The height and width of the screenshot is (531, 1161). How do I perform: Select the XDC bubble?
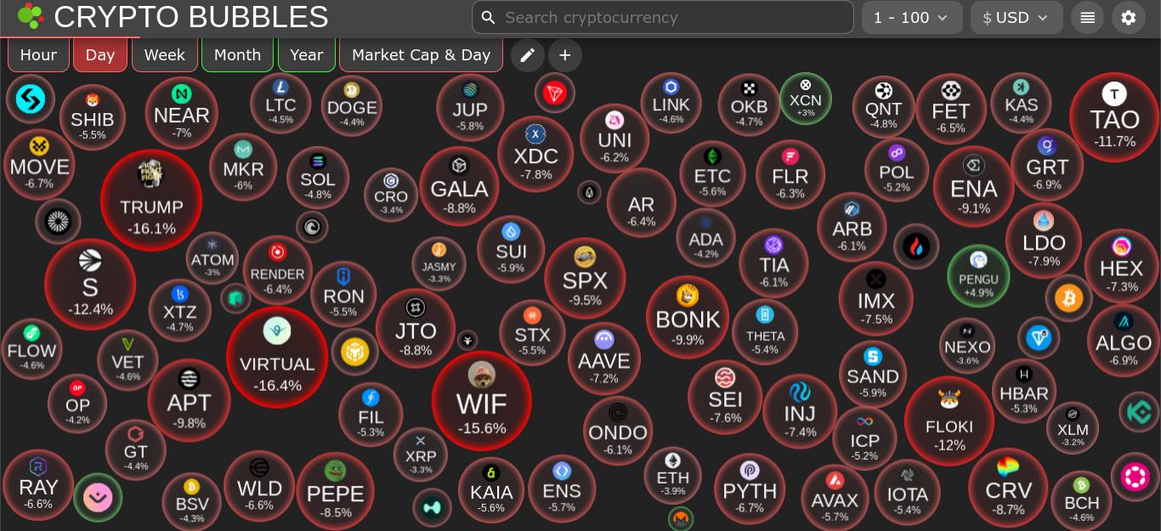coord(535,154)
